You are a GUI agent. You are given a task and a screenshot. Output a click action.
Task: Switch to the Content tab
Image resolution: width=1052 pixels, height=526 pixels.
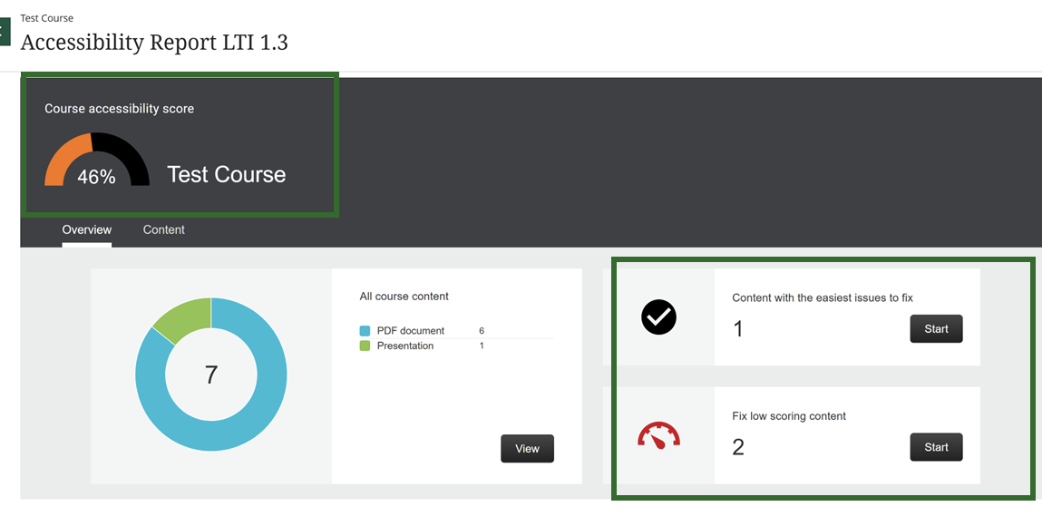pos(163,229)
